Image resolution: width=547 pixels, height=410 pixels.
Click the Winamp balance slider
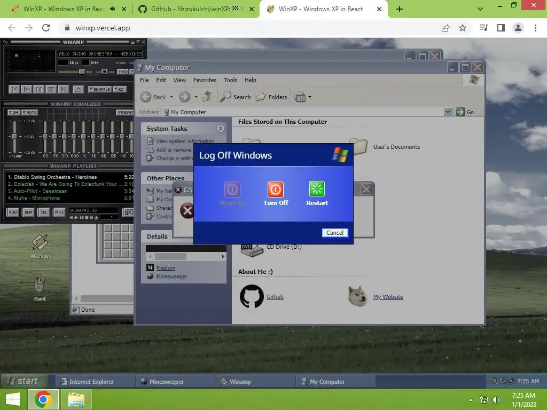pyautogui.click(x=104, y=72)
